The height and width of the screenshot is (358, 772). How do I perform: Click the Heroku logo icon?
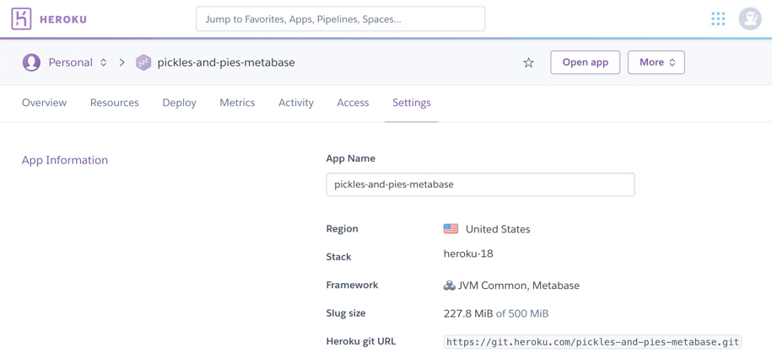click(21, 19)
